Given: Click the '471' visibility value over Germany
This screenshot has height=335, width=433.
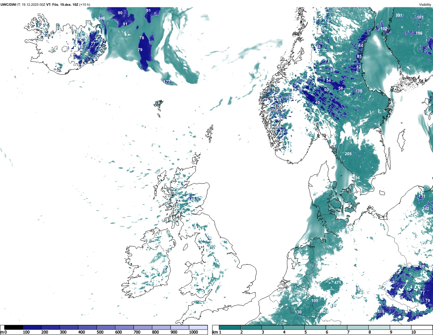Looking at the screenshot, I should (x=338, y=283).
